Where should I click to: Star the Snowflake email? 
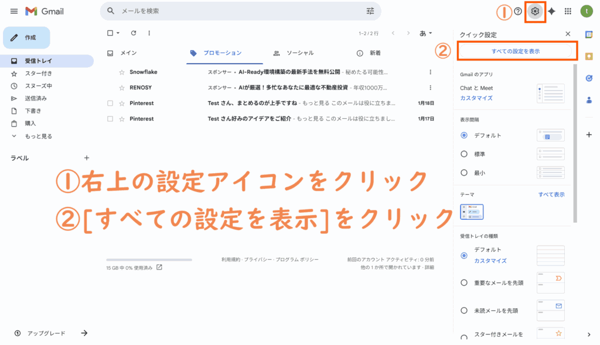(122, 72)
